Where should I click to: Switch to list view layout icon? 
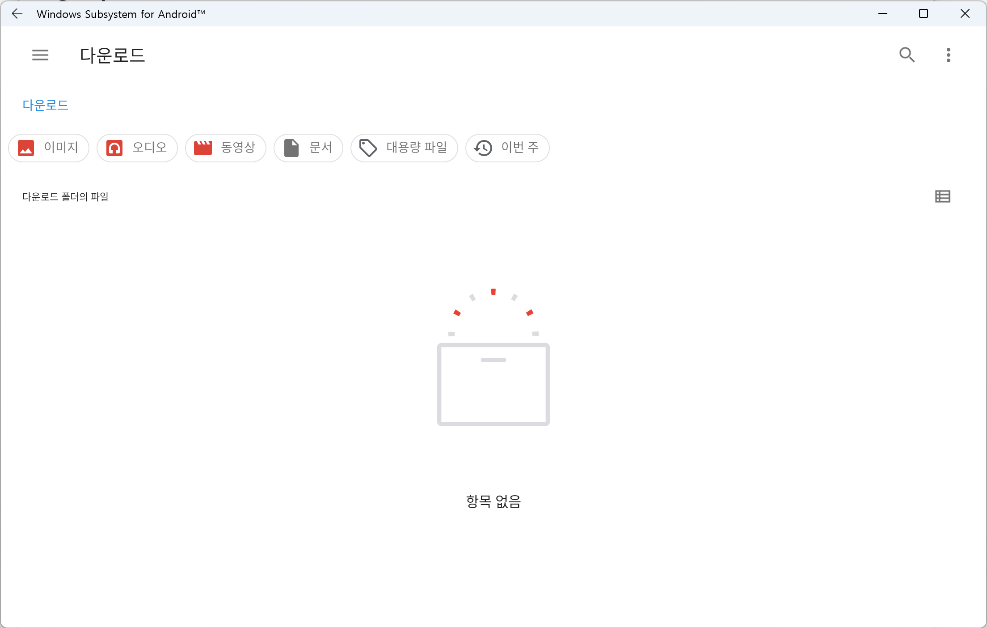(942, 196)
